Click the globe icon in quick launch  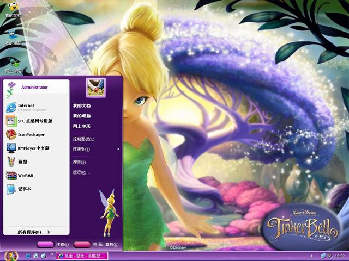point(36,256)
